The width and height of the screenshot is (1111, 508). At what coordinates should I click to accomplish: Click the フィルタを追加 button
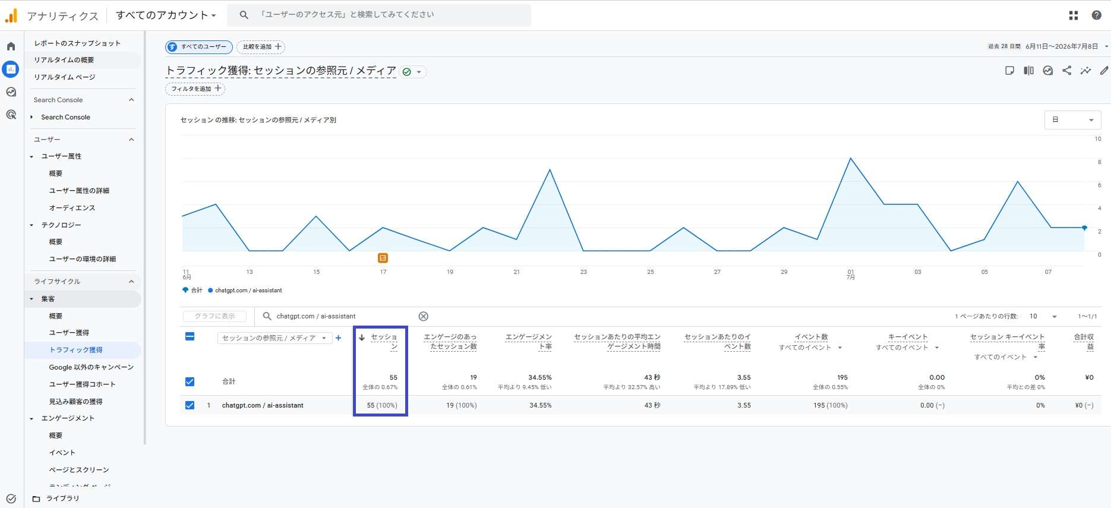pos(195,89)
